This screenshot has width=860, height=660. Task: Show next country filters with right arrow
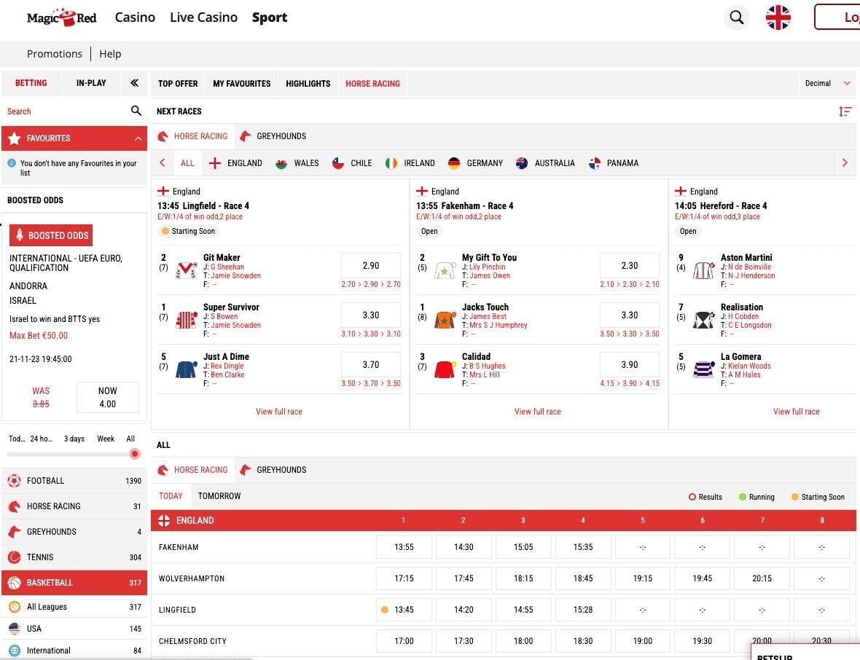845,162
